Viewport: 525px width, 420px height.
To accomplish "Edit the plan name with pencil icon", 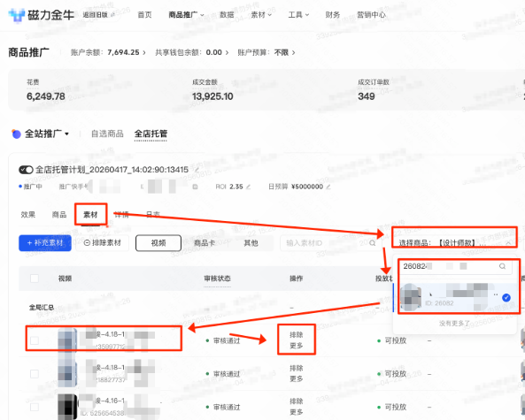I will click(x=197, y=170).
